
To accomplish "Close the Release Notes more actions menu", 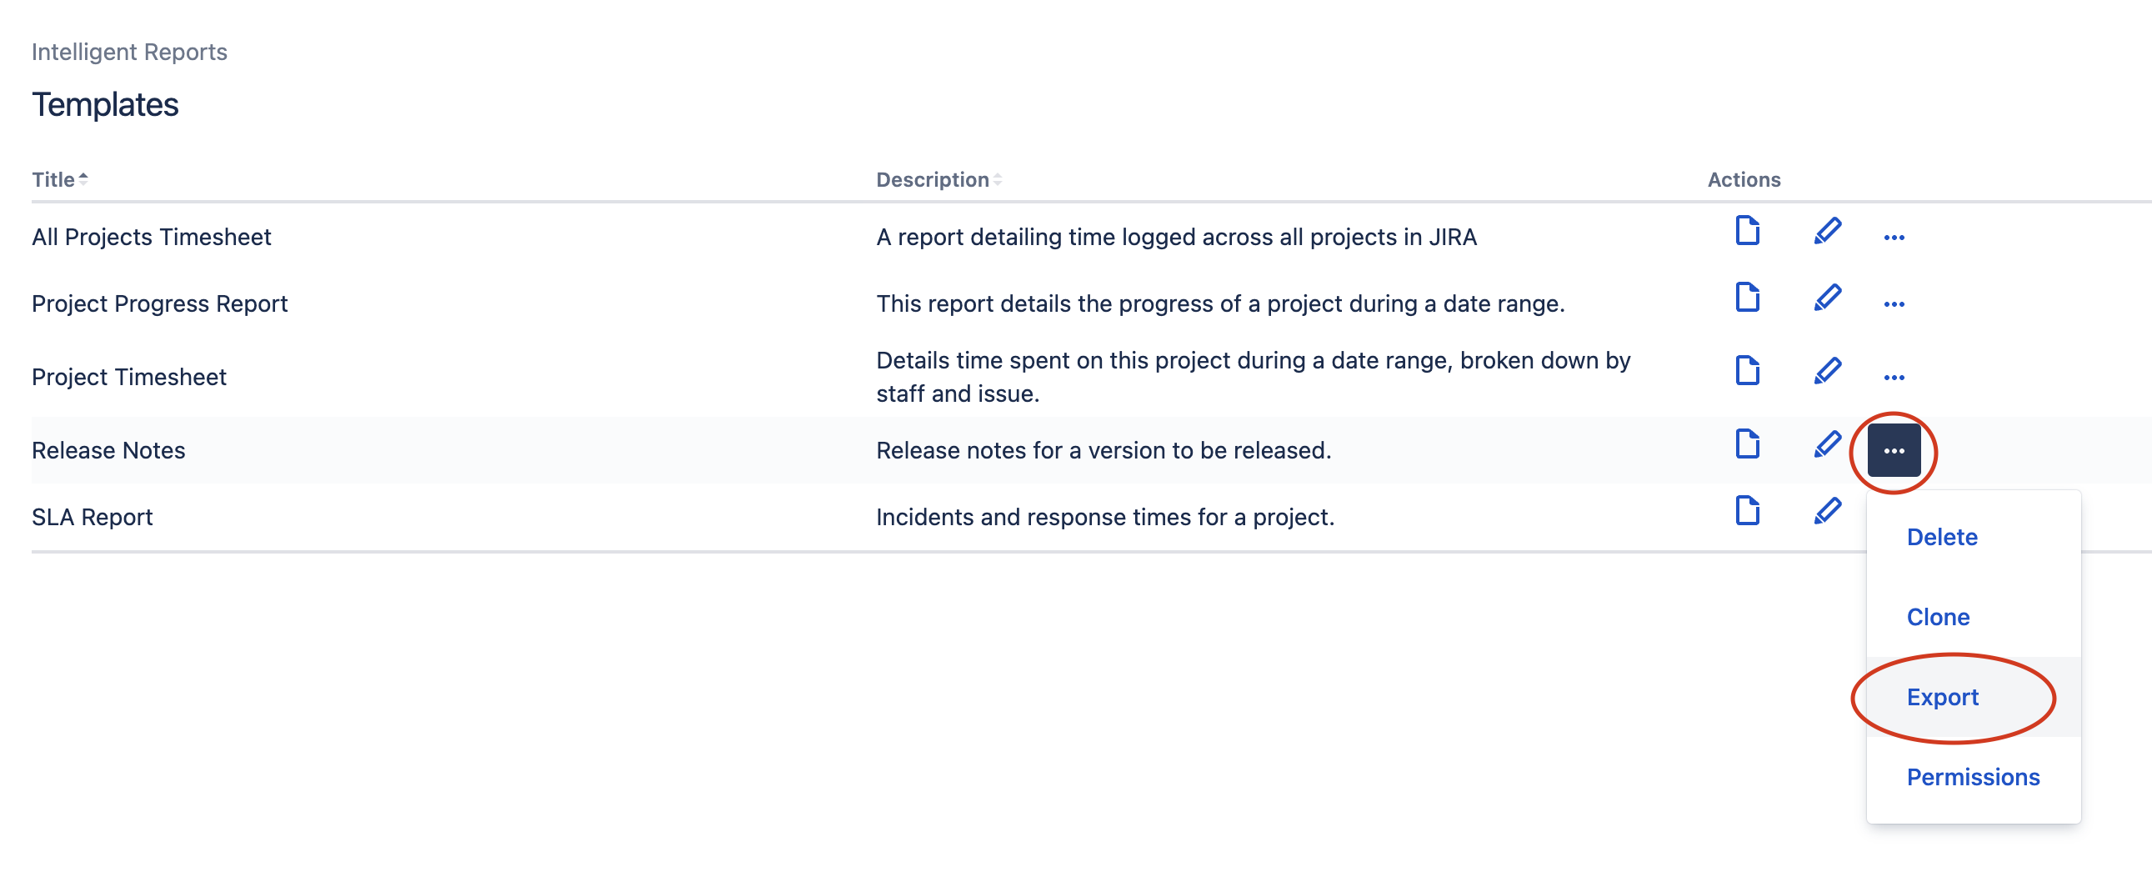I will tap(1894, 451).
